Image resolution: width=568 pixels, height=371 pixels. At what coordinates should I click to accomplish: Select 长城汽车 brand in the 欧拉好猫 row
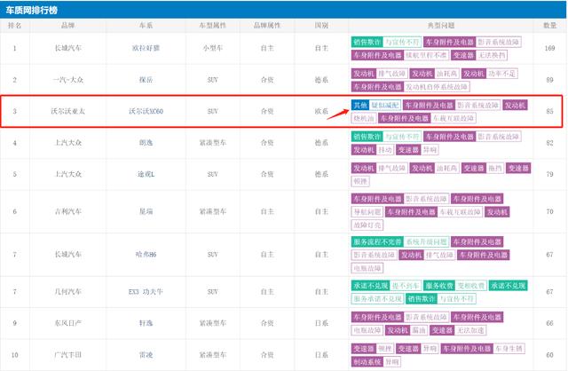[67, 48]
